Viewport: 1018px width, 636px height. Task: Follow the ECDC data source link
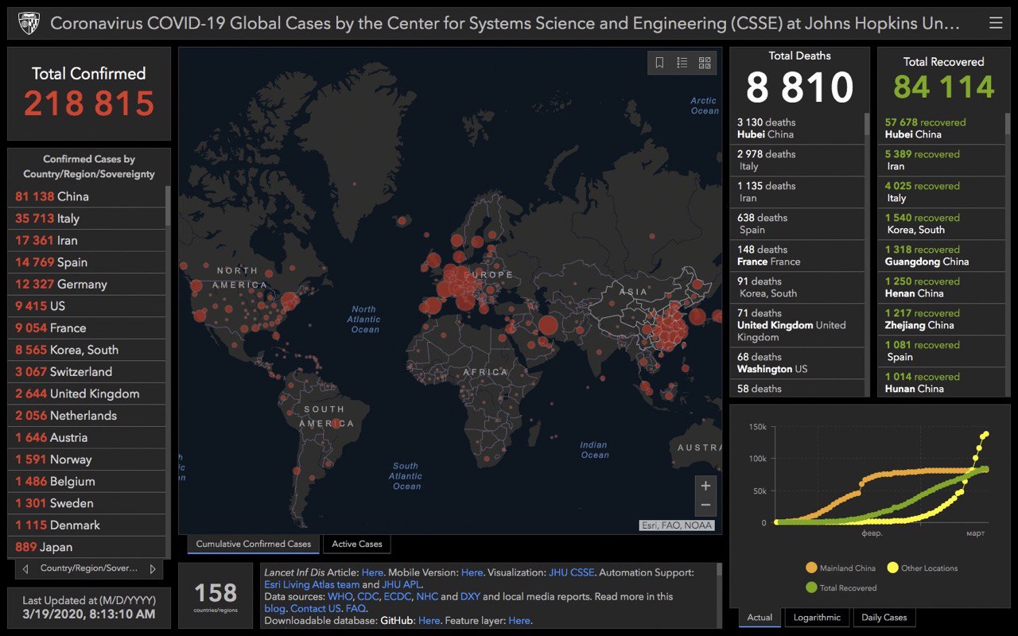(x=397, y=596)
